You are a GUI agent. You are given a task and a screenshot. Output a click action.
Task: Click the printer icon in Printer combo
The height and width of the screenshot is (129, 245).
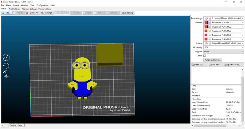[206, 43]
